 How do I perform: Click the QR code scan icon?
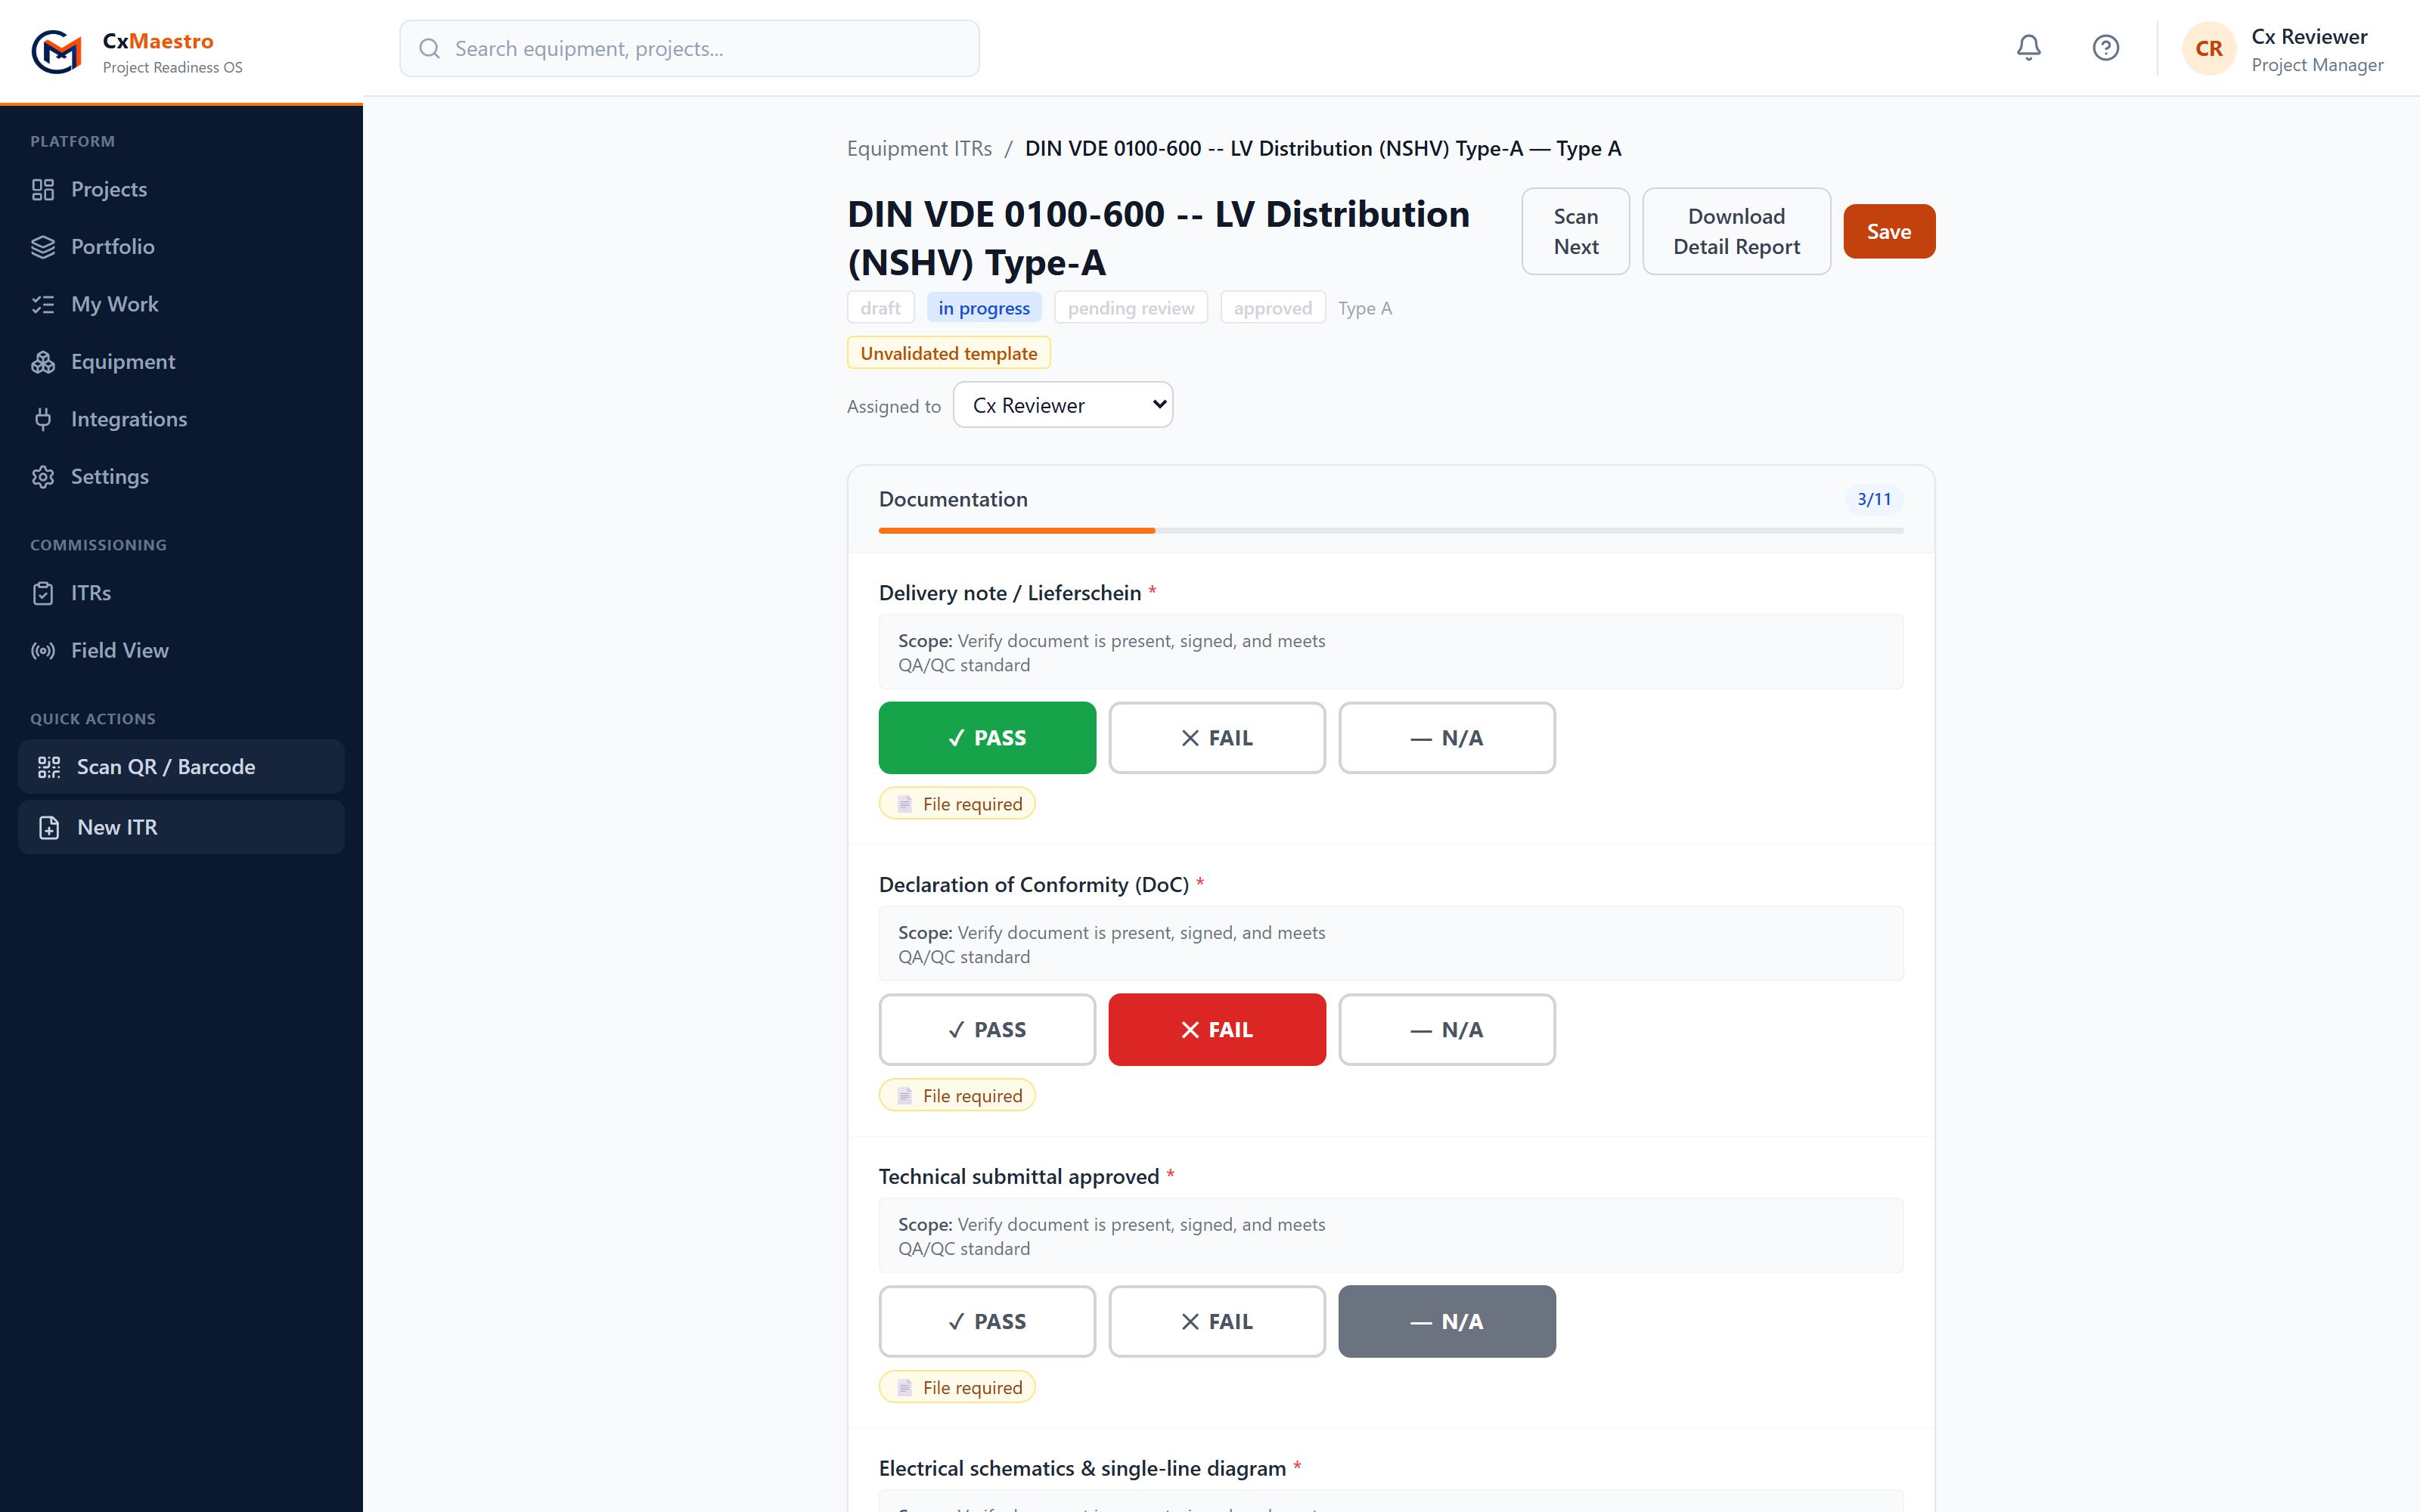coord(49,767)
